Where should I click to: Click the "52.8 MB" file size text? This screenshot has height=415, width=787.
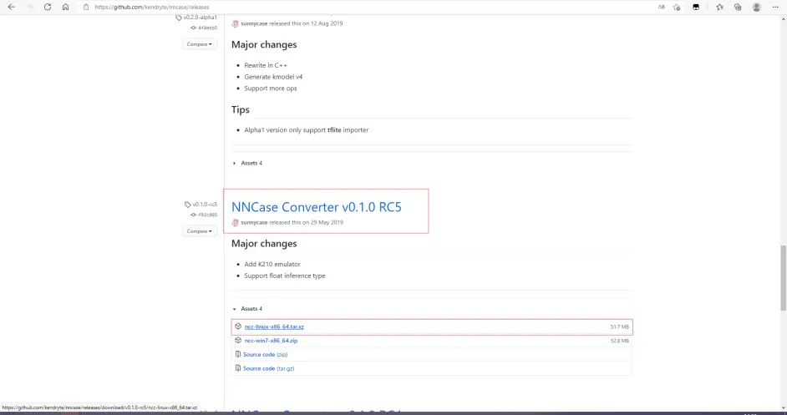pos(619,341)
